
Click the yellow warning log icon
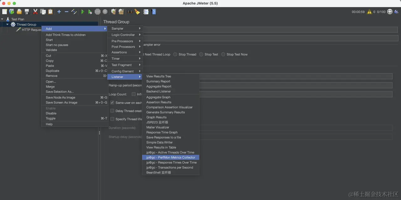click(369, 12)
